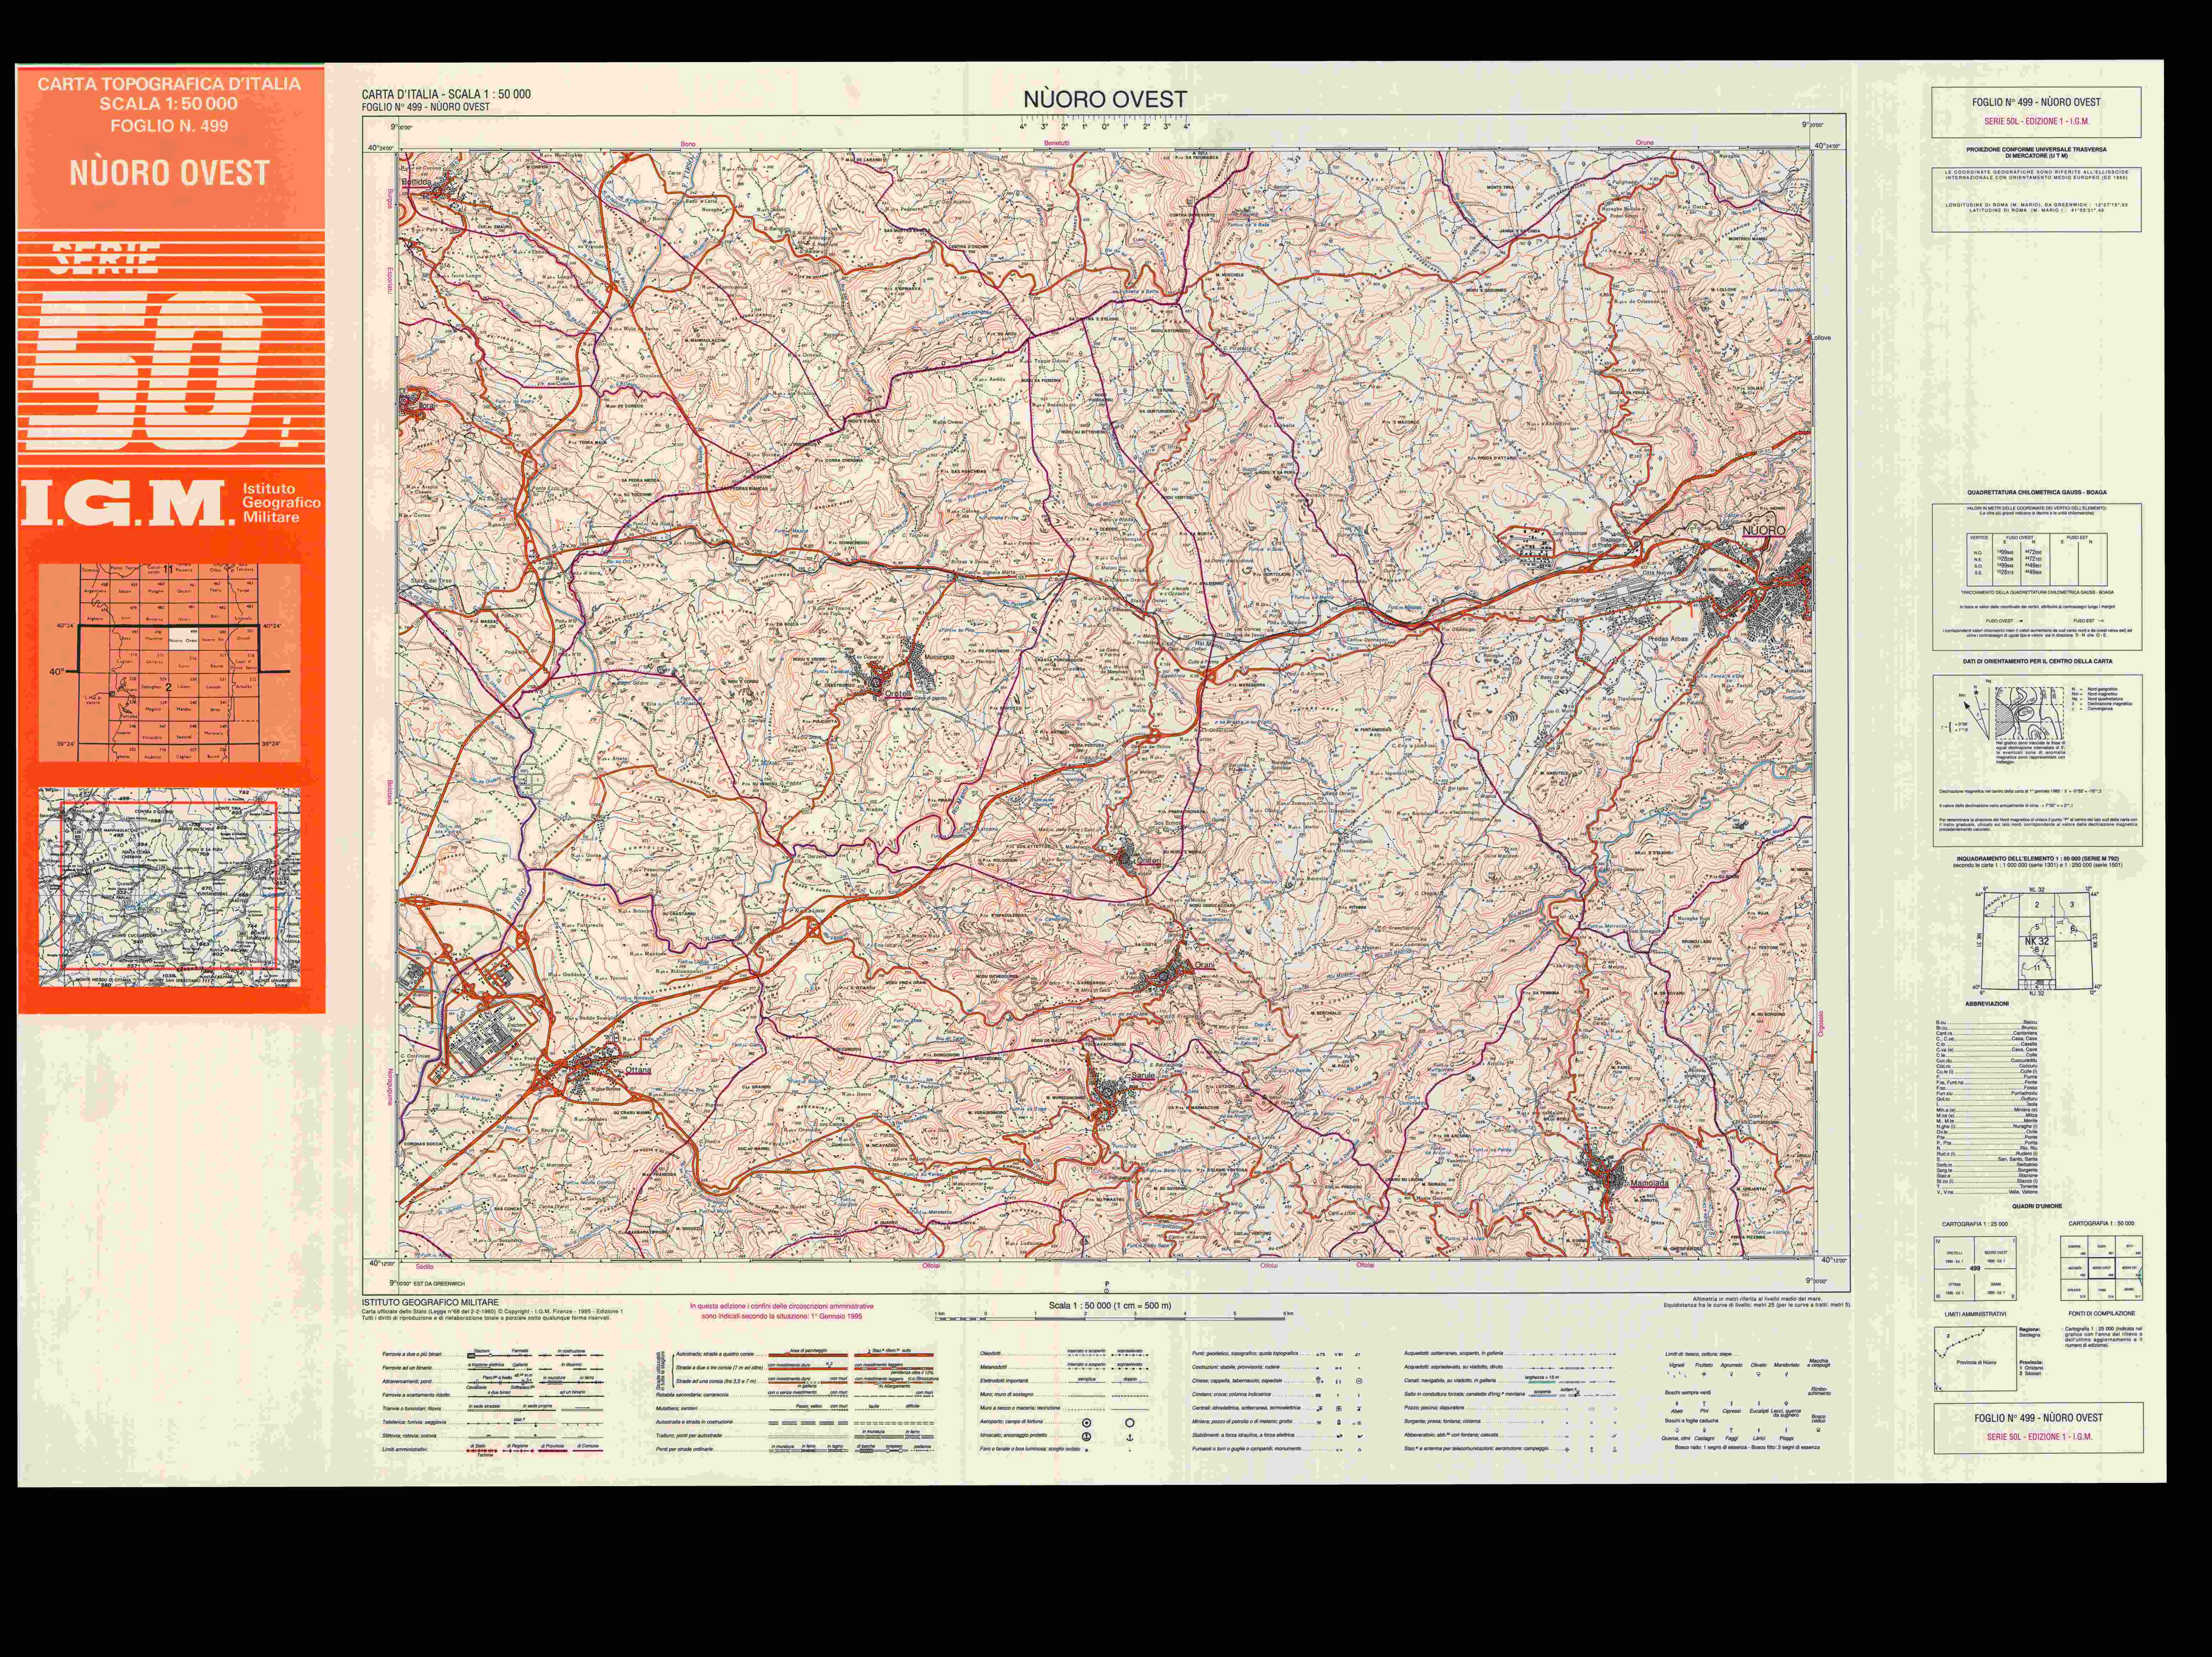
Task: Click the 1:25 000 union grid labeled 499
Action: [1974, 1268]
